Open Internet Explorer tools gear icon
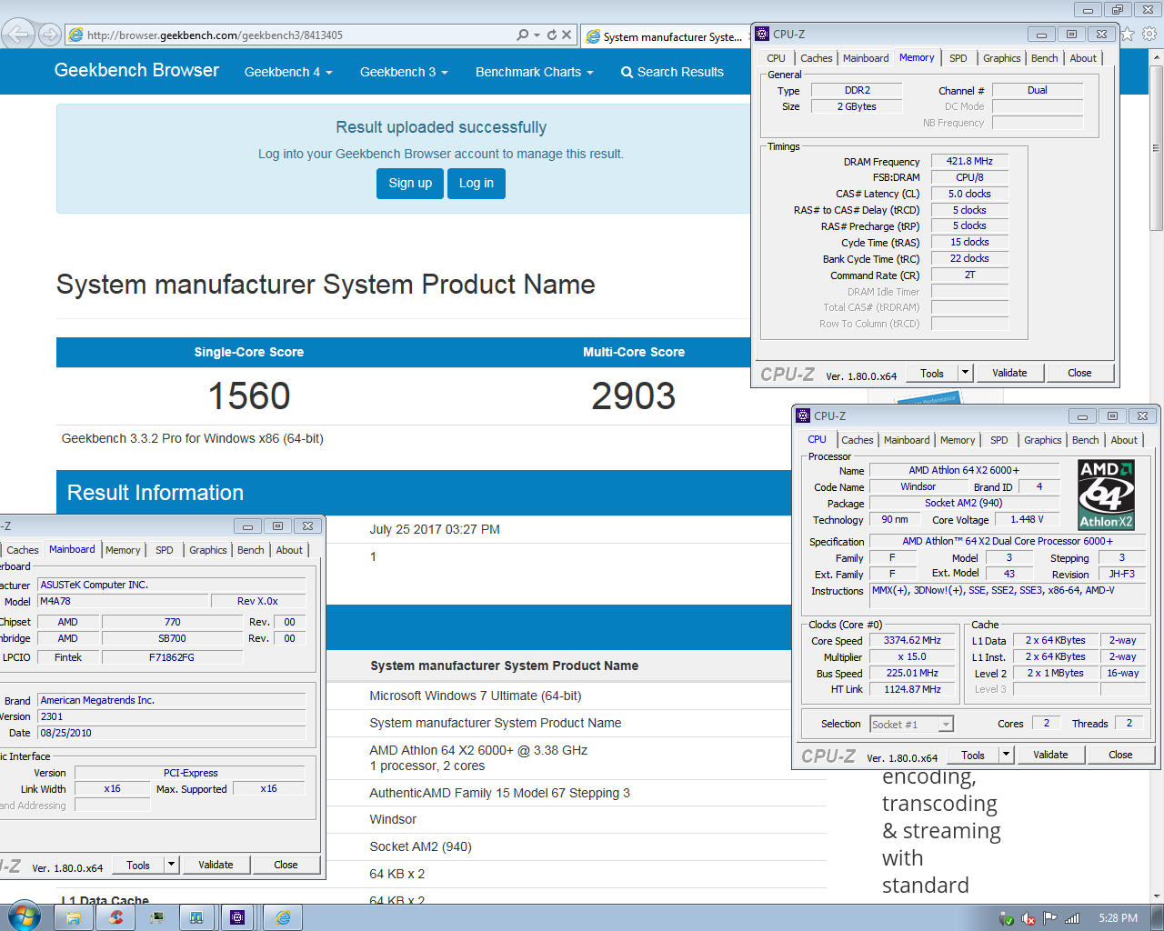Viewport: 1164px width, 931px height. pyautogui.click(x=1149, y=35)
